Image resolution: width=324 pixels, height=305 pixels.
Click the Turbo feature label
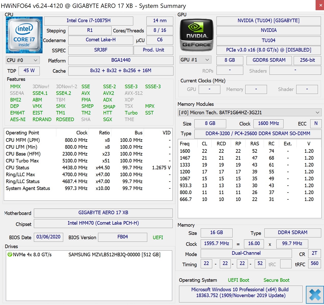click(x=131, y=113)
